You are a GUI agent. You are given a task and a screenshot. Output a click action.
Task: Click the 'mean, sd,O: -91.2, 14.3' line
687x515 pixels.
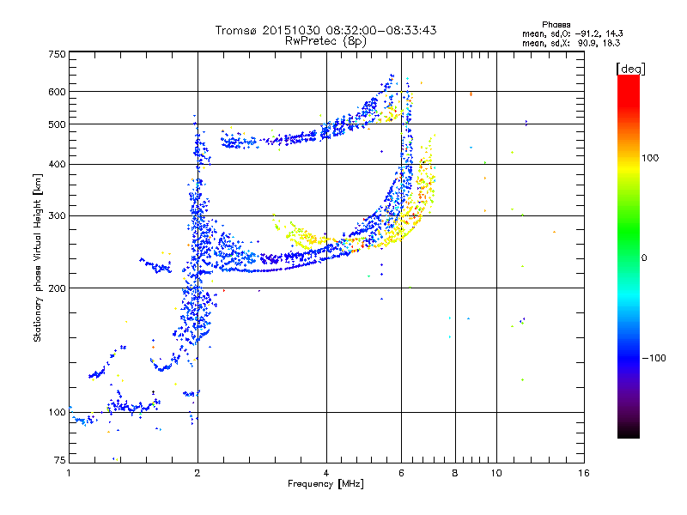click(572, 33)
